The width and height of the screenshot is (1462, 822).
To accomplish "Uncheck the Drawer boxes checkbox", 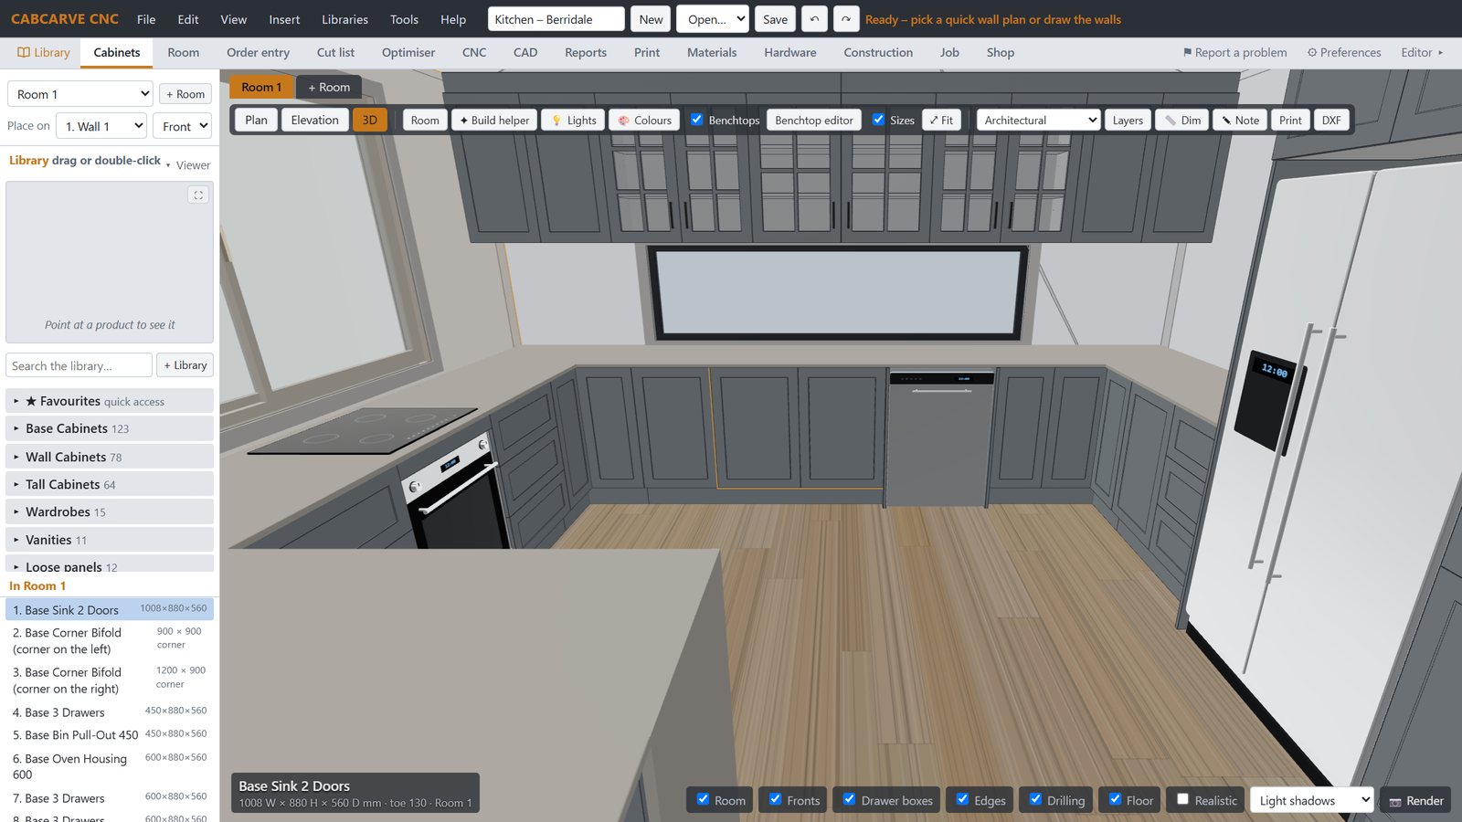I will pos(849,799).
